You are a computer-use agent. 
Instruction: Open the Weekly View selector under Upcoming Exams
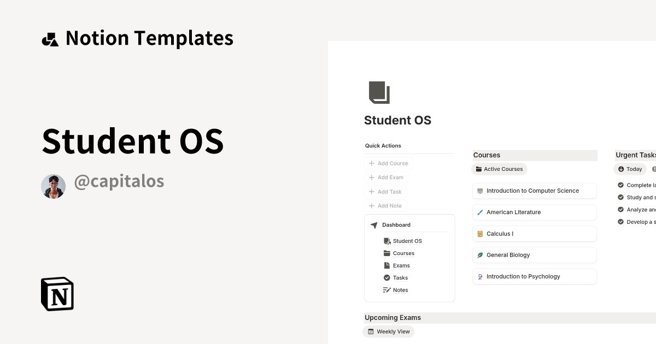click(x=388, y=331)
